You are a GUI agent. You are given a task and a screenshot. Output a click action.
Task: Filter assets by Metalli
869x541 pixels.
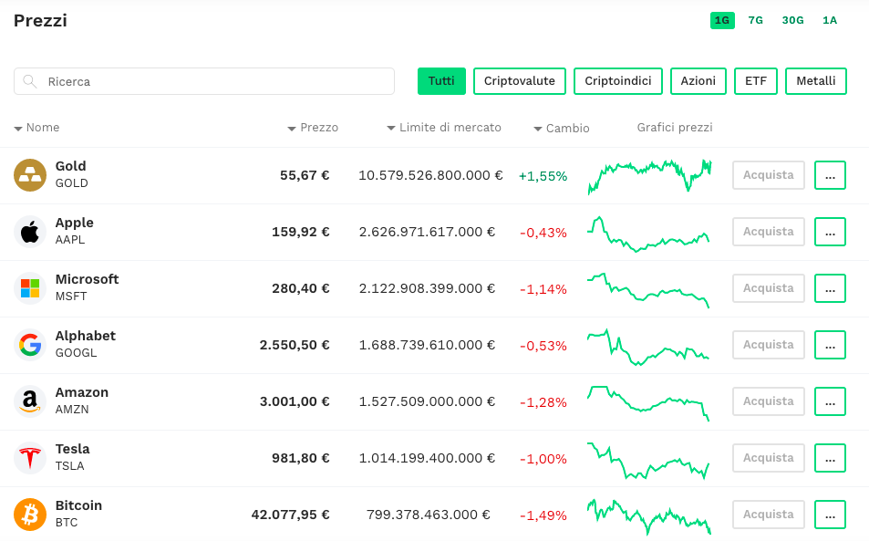(816, 81)
